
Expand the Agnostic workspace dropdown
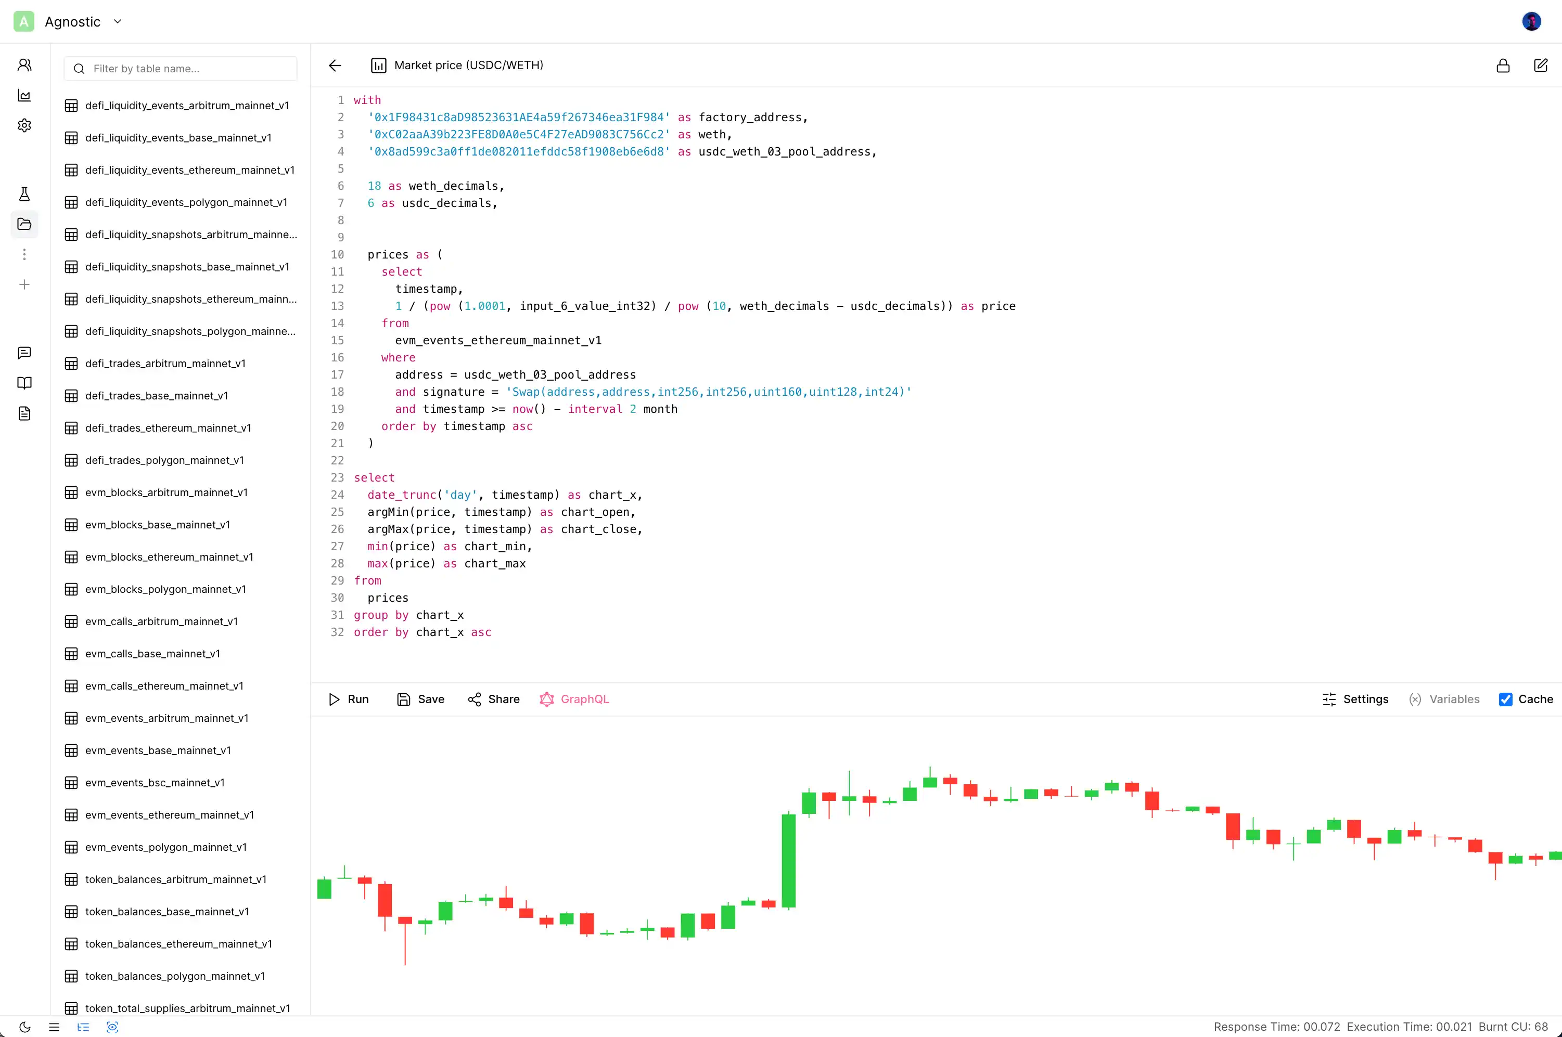tap(117, 21)
